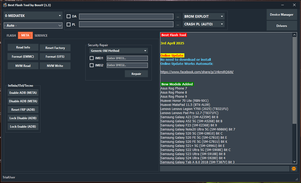The image size is (301, 183).
Task: Click the Best Flash Tool app icon in title bar
Action: tap(5, 5)
